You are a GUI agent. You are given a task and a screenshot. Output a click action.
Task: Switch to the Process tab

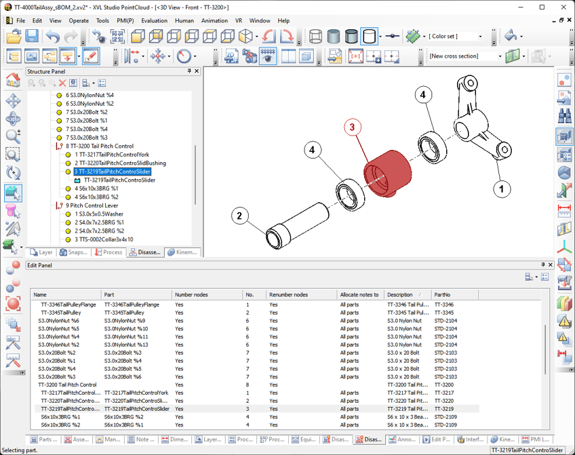click(108, 252)
